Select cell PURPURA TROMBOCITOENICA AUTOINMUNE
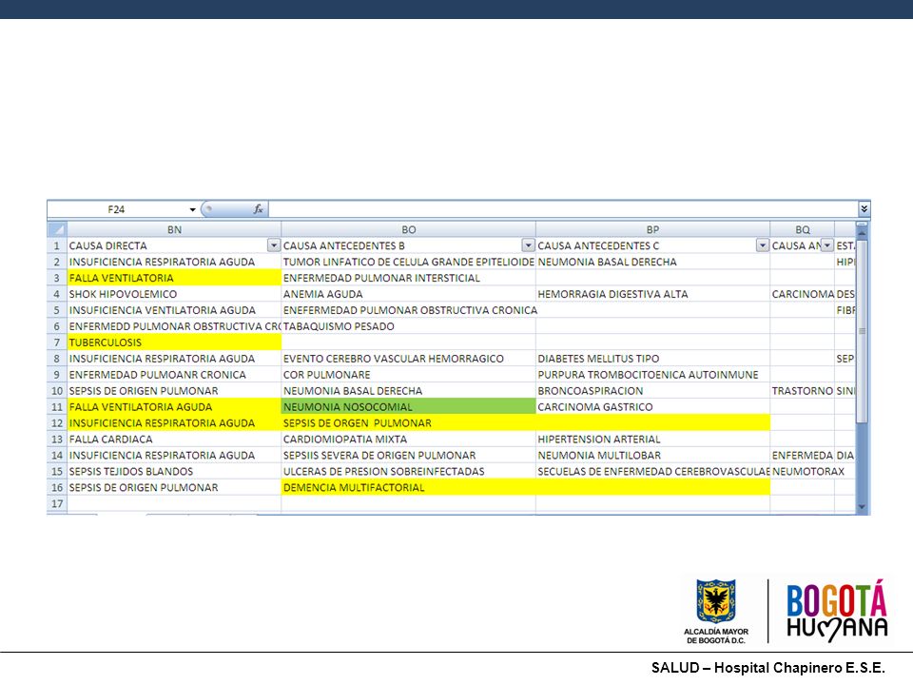 click(652, 375)
